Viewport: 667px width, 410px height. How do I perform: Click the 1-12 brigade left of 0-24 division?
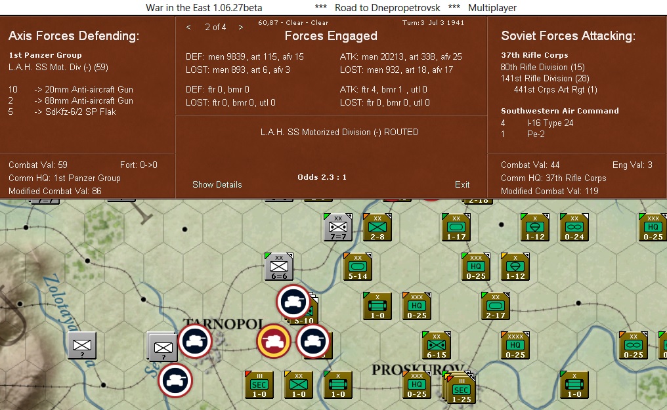[x=535, y=228]
